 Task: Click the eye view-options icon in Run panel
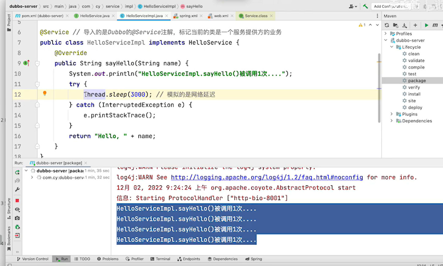coord(17,210)
